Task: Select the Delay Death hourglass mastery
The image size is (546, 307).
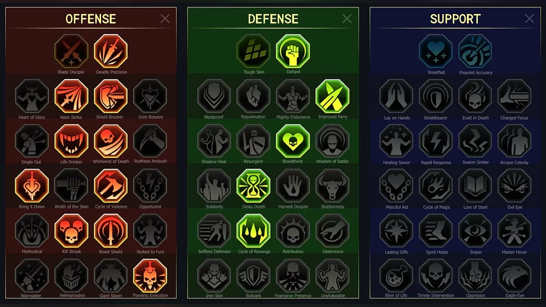Action: (253, 186)
